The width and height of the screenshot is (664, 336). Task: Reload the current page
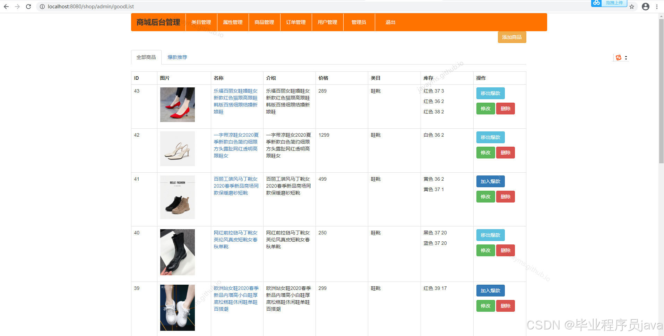[x=28, y=7]
